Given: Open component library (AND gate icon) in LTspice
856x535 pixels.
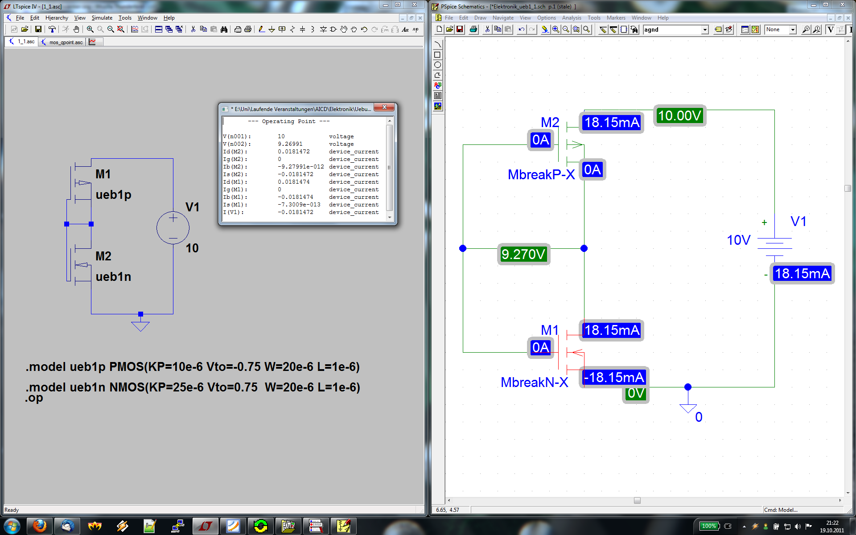Looking at the screenshot, I should point(333,29).
